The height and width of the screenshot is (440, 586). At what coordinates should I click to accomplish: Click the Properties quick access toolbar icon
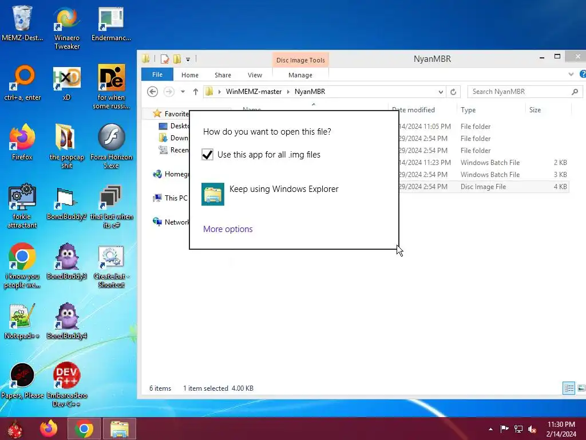tap(164, 59)
